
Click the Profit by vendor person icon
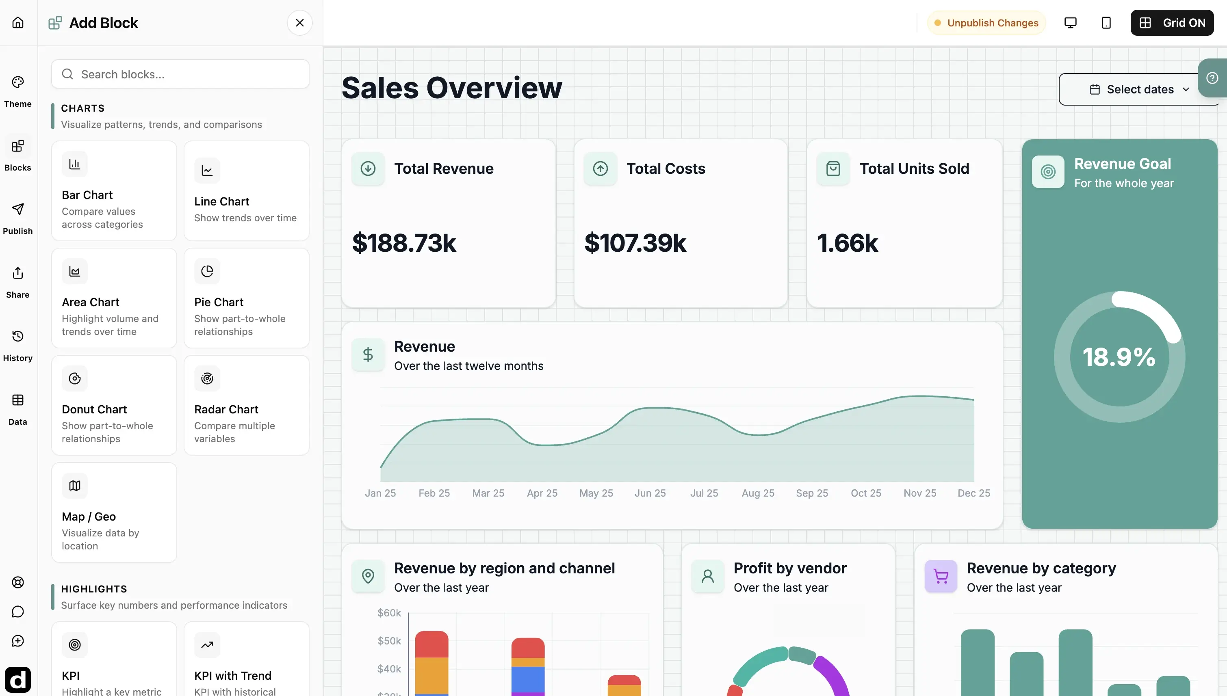pos(707,576)
